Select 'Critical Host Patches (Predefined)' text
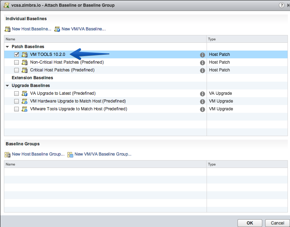Viewport: 290px width, 227px height. [62, 70]
